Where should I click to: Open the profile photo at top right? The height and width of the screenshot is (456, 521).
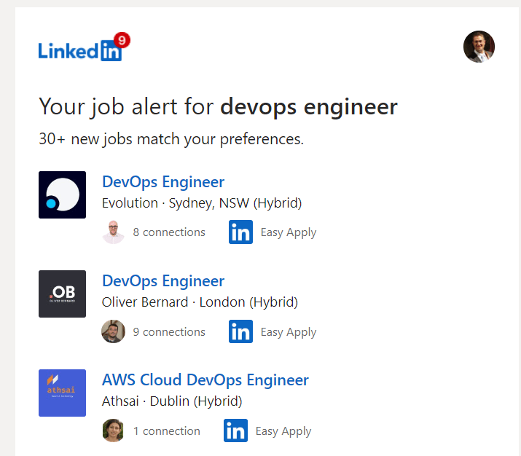[479, 47]
